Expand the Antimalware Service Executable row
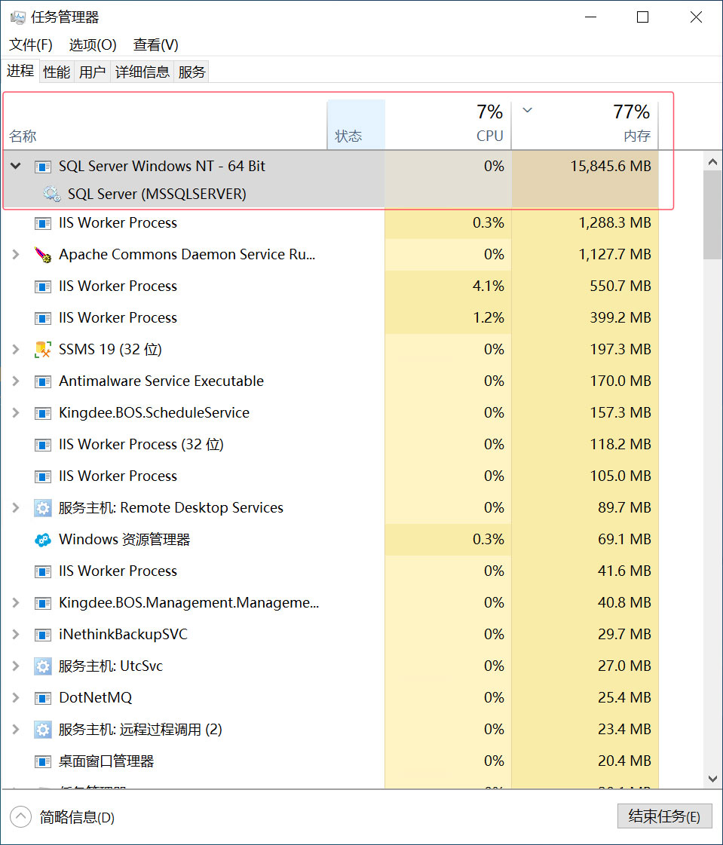The image size is (723, 845). pyautogui.click(x=16, y=381)
